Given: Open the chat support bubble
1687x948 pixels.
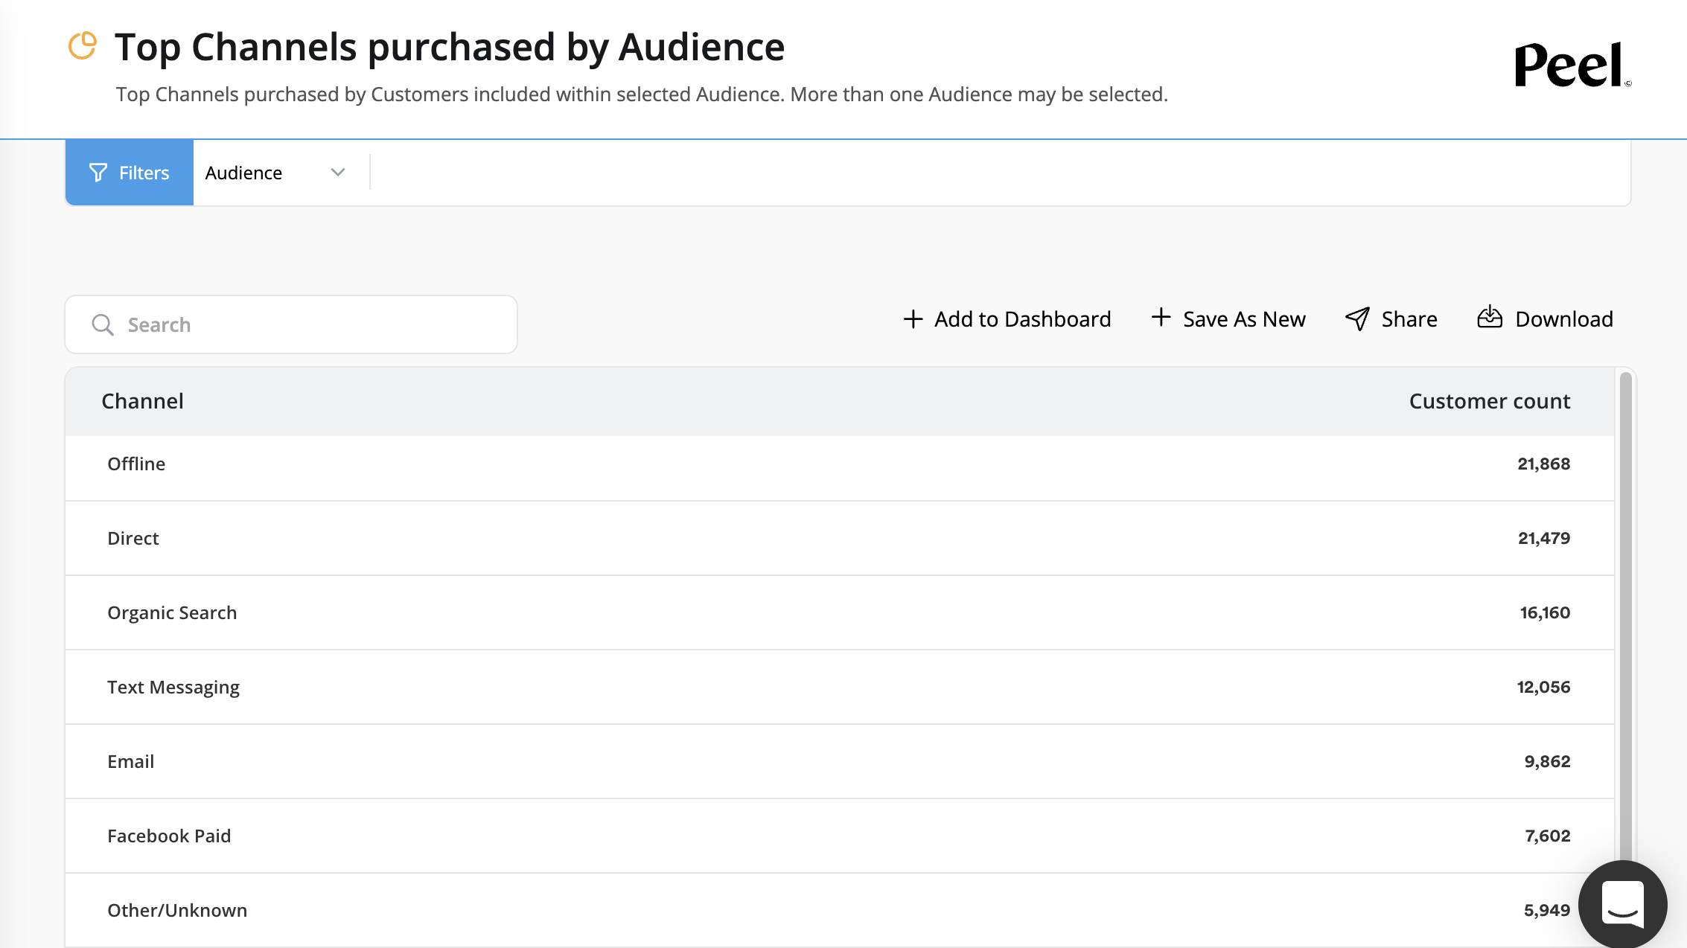Looking at the screenshot, I should tap(1622, 903).
